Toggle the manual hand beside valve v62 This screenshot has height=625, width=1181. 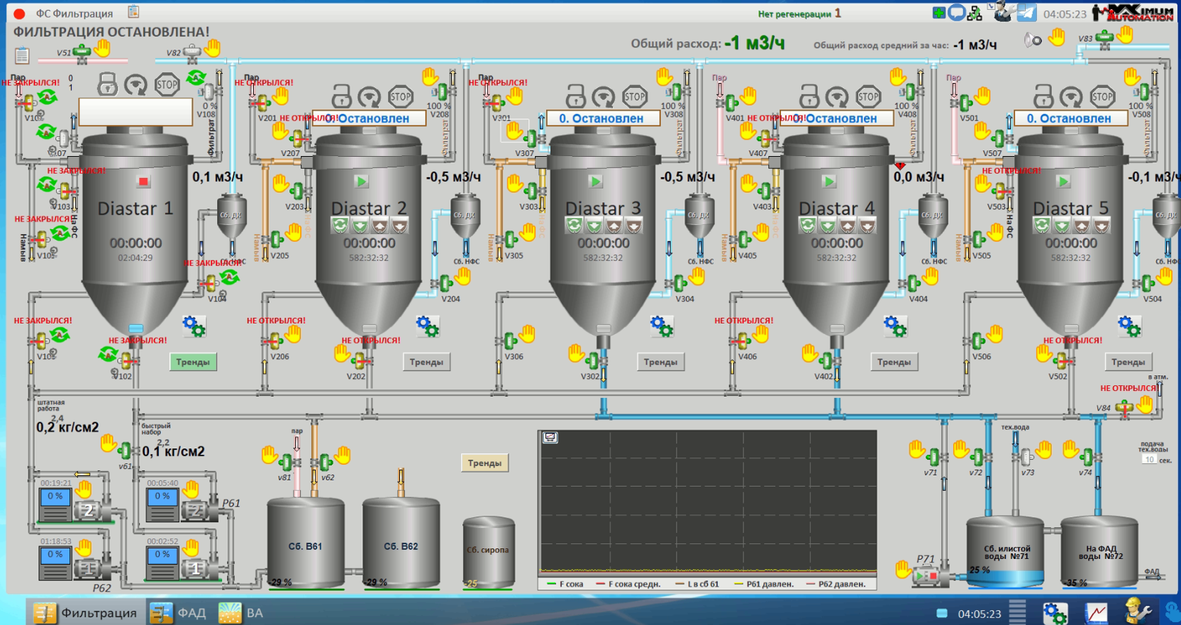click(343, 454)
